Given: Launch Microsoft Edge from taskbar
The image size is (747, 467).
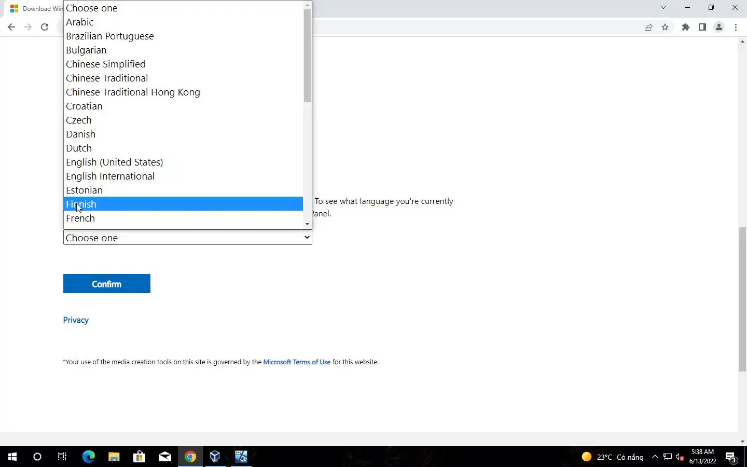Looking at the screenshot, I should (89, 457).
